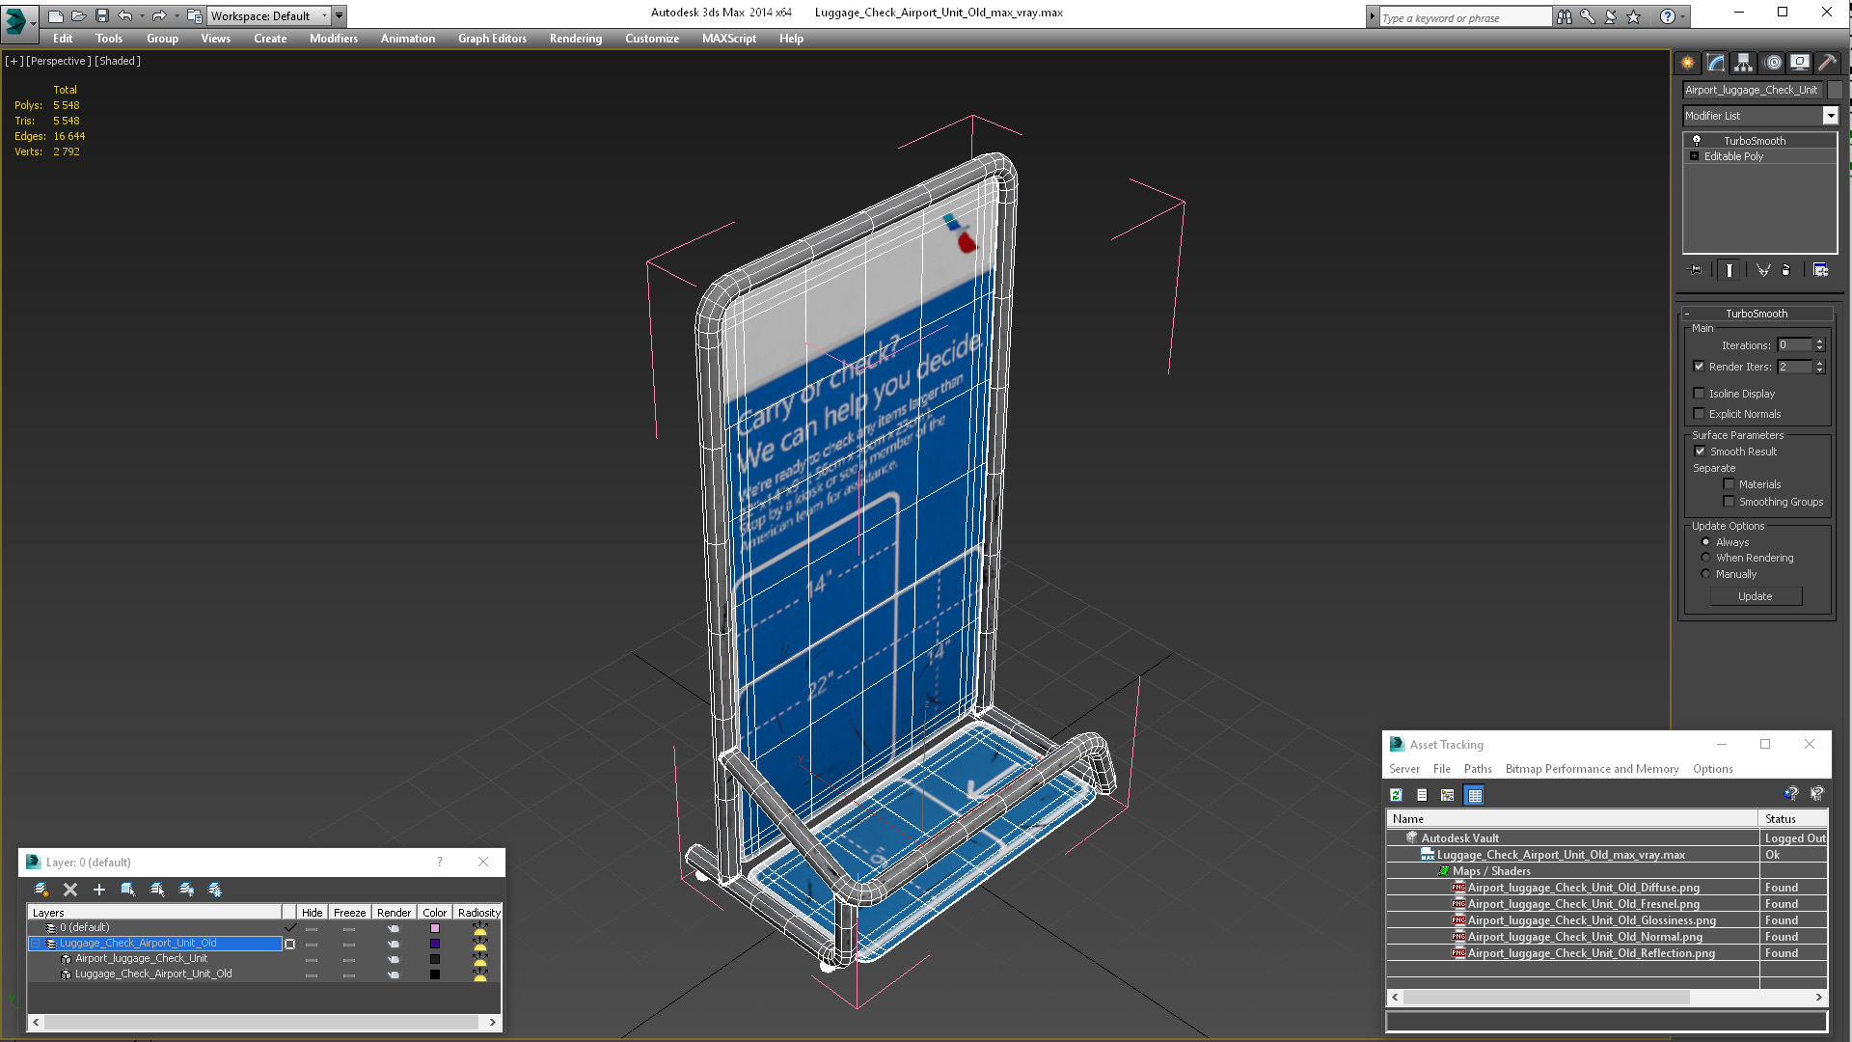Click the list document icon in Asset Tracking
Screen dimensions: 1852x1042
click(x=1422, y=795)
